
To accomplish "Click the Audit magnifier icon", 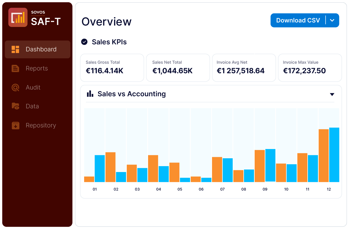I will click(x=15, y=88).
